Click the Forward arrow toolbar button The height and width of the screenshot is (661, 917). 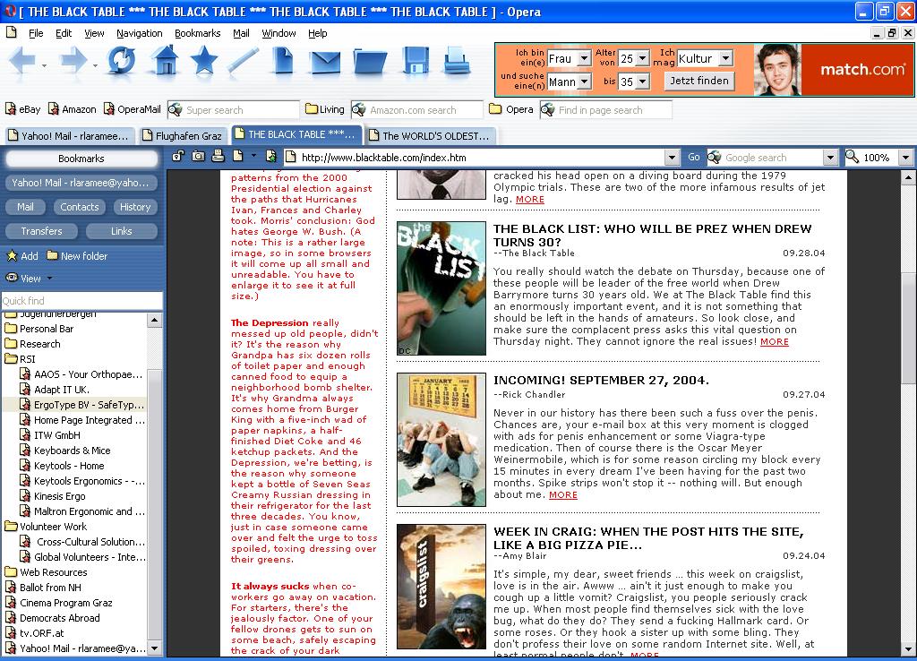click(x=73, y=61)
